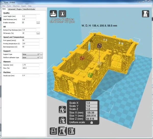Open the View mode icon
Image resolution: width=153 pixels, height=139 pixels.
[146, 14]
